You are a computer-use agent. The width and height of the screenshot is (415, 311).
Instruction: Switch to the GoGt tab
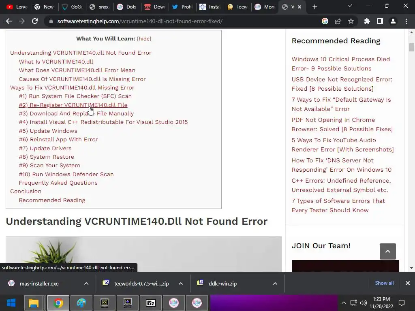(x=72, y=7)
